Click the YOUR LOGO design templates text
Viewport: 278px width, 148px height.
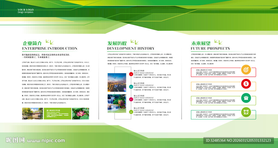[26, 11]
